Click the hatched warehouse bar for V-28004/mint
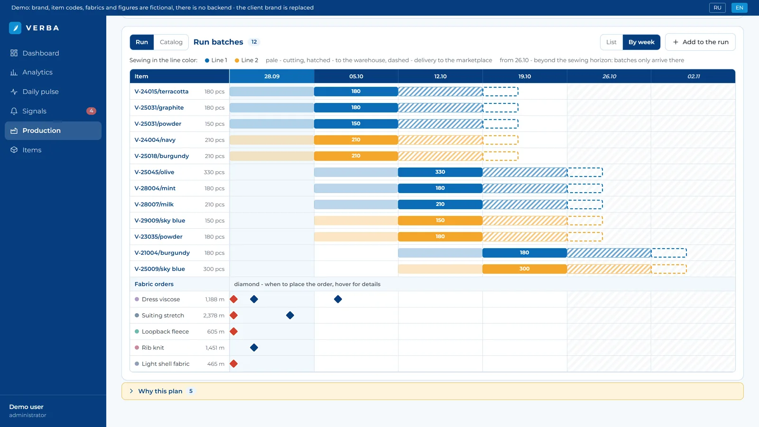The height and width of the screenshot is (427, 759). tap(525, 188)
